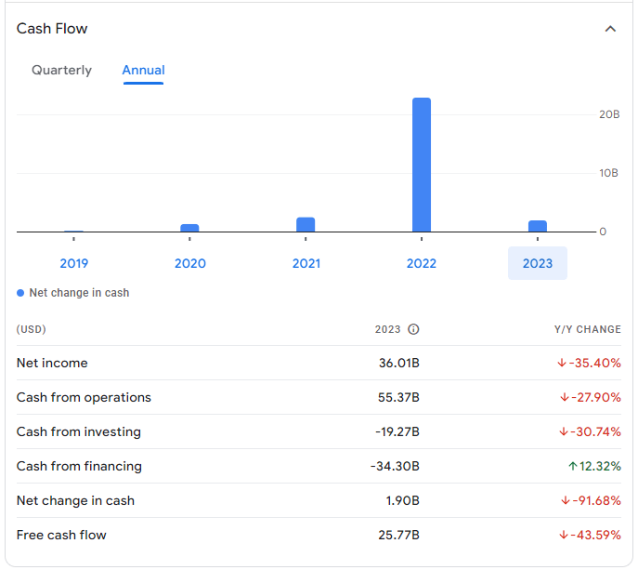Click the 2021 bar in chart

click(x=306, y=224)
